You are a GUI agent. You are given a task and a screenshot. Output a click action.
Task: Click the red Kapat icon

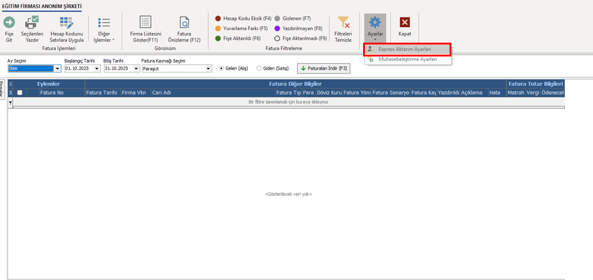tap(405, 23)
